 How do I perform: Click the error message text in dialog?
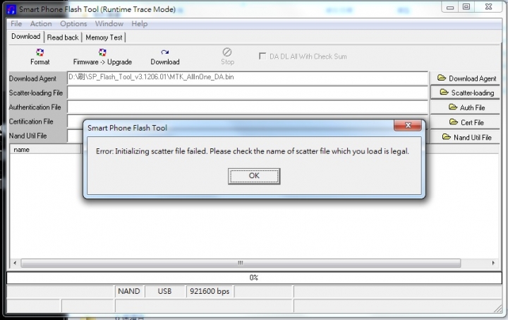(x=253, y=151)
